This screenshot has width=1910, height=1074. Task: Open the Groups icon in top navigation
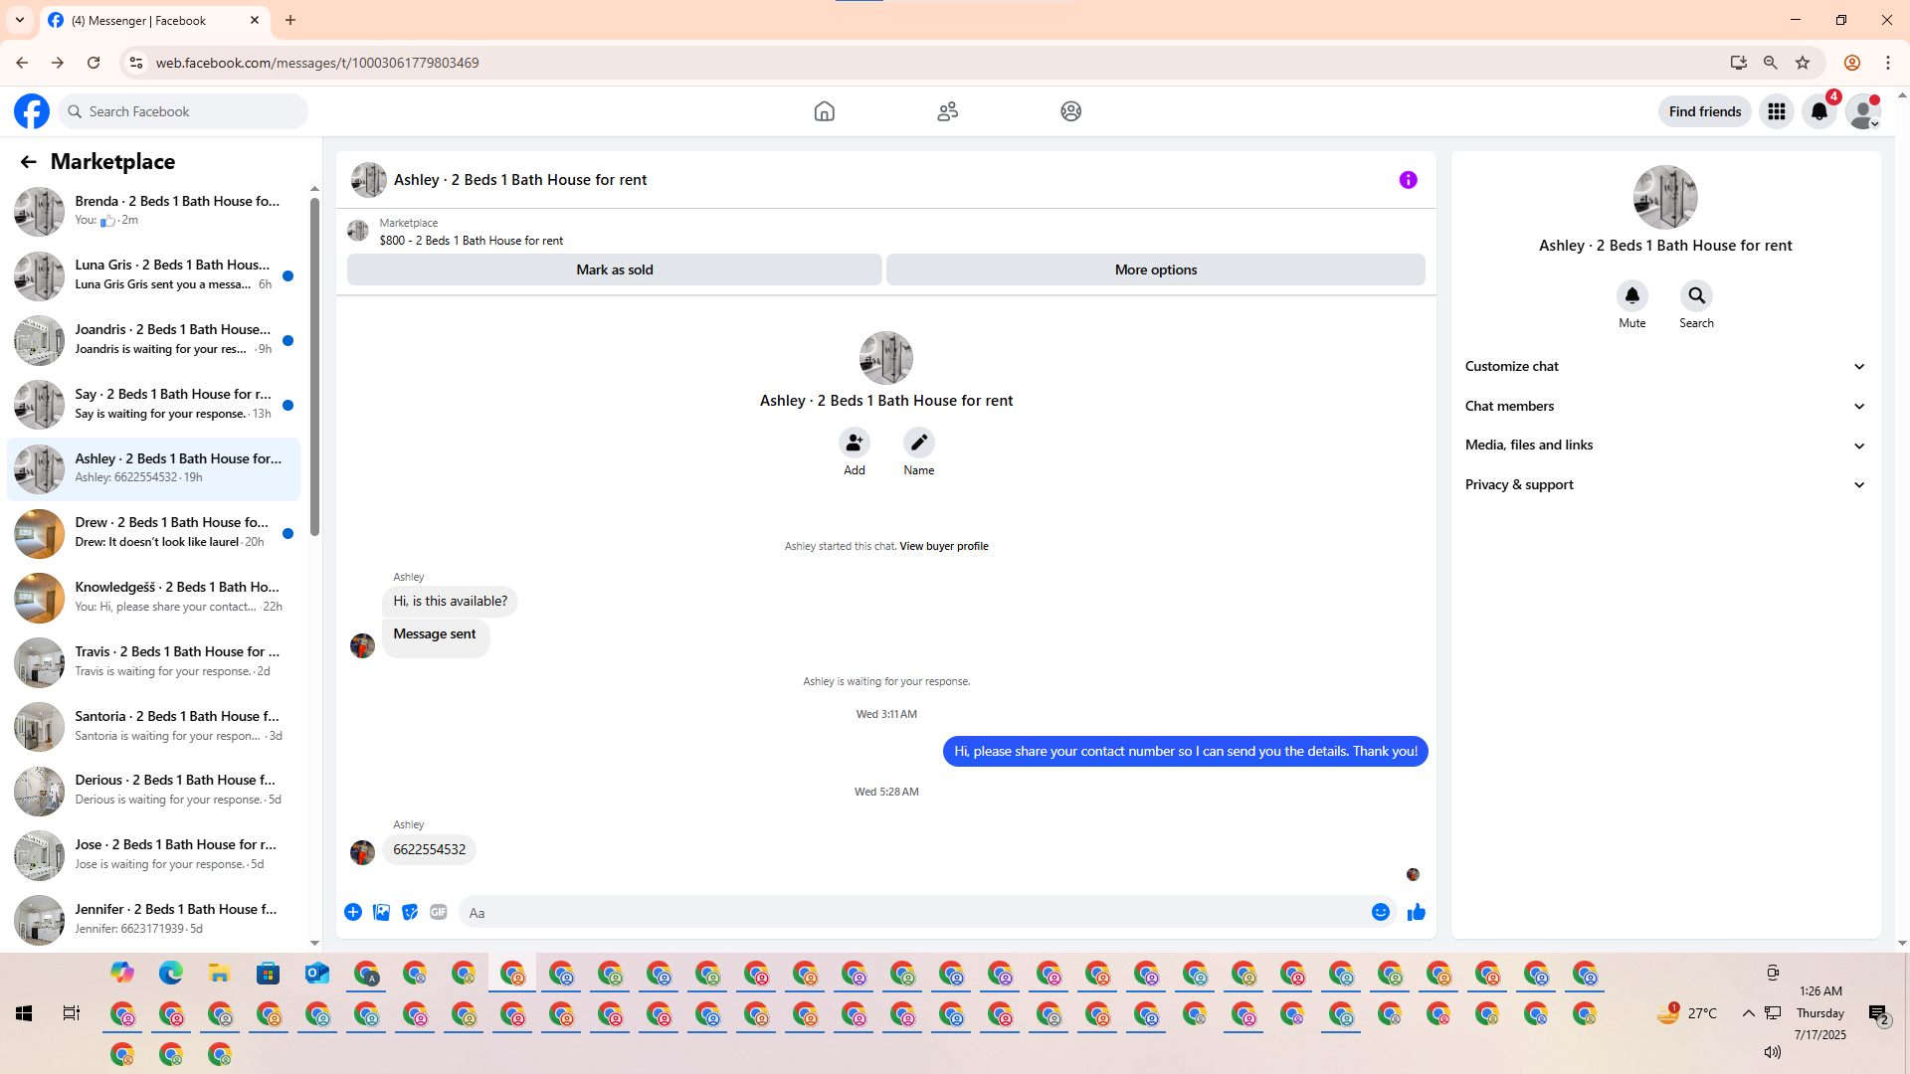pos(1071,111)
